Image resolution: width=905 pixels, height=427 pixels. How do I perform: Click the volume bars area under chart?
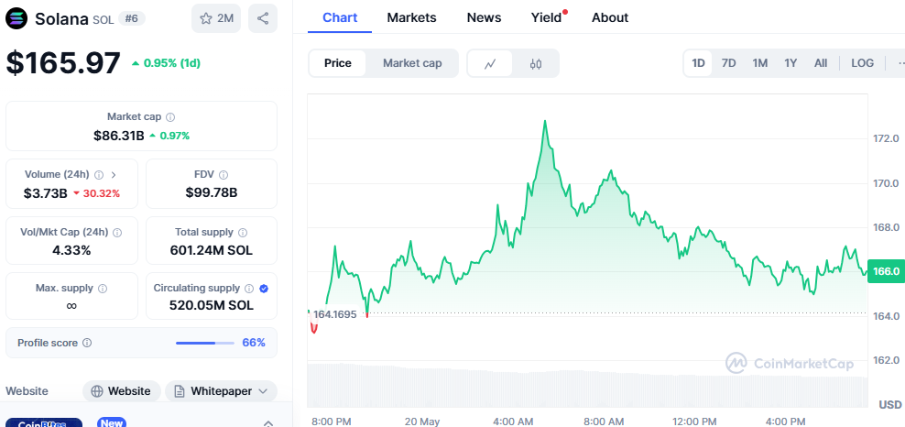tap(587, 386)
